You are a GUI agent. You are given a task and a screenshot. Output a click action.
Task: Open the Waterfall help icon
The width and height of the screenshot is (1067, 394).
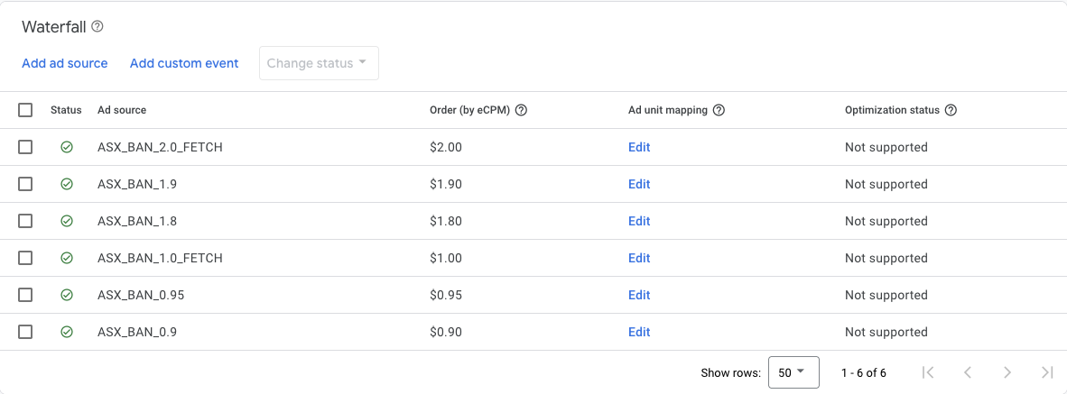point(97,27)
